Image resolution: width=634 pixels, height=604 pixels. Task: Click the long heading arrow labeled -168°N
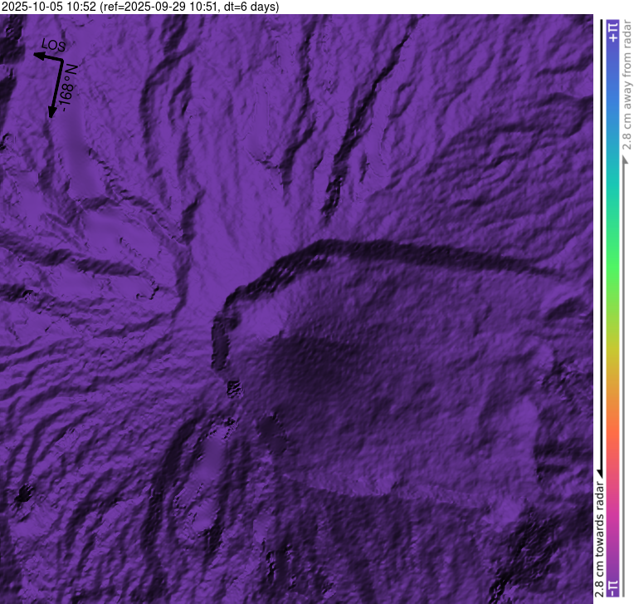(56, 87)
